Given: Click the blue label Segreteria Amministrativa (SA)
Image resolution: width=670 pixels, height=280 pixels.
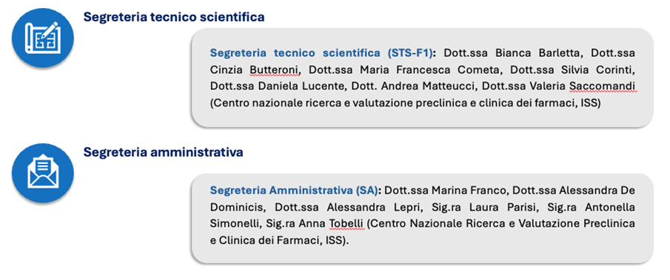Looking at the screenshot, I should (294, 190).
